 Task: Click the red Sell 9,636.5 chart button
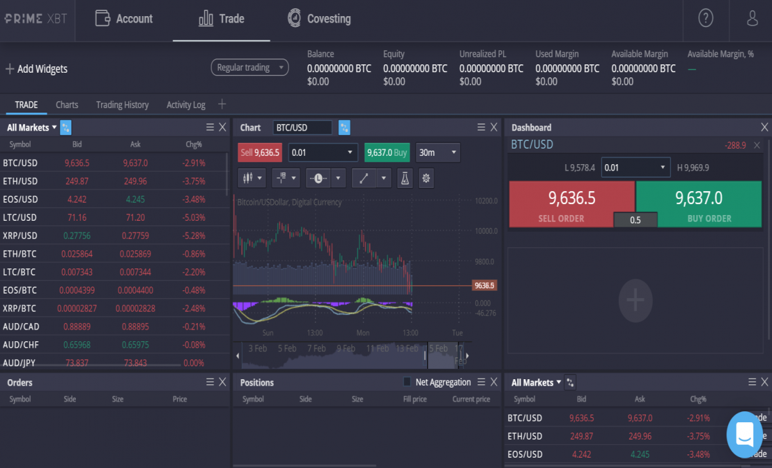[x=260, y=153]
